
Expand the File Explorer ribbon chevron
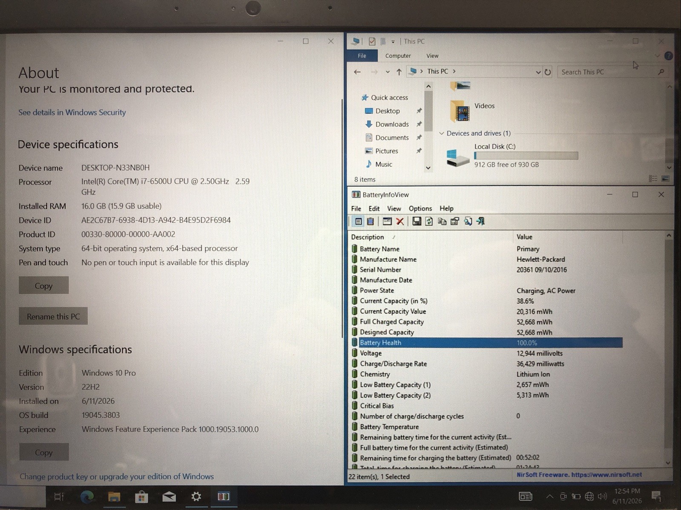click(x=657, y=56)
